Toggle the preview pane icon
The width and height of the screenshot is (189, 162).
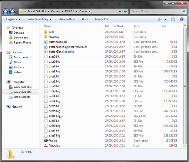point(173,19)
